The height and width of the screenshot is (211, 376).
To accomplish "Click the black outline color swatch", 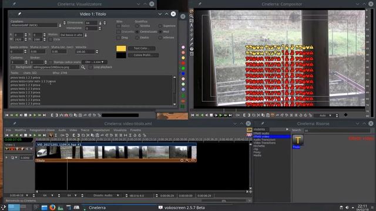I will (x=121, y=55).
